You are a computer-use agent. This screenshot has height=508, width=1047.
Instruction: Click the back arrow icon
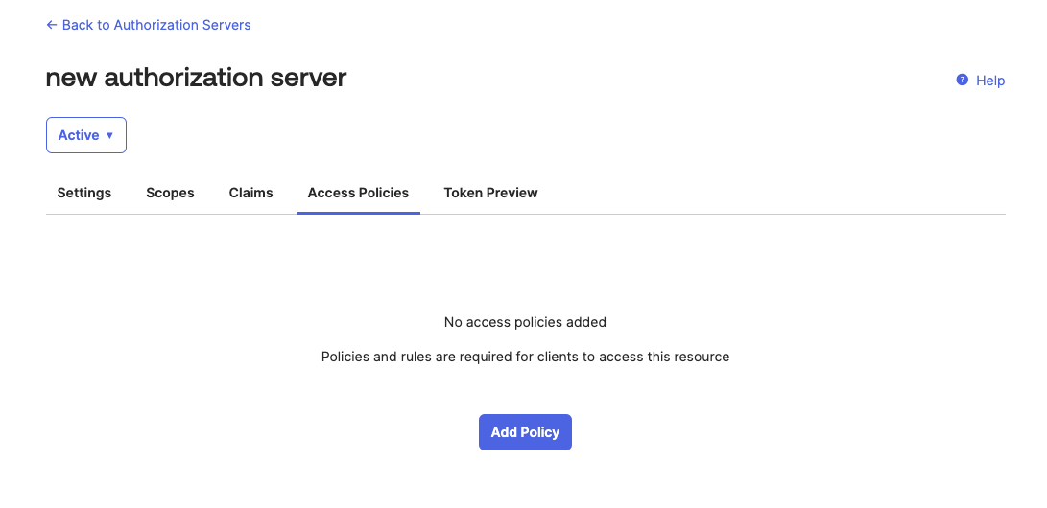tap(52, 25)
